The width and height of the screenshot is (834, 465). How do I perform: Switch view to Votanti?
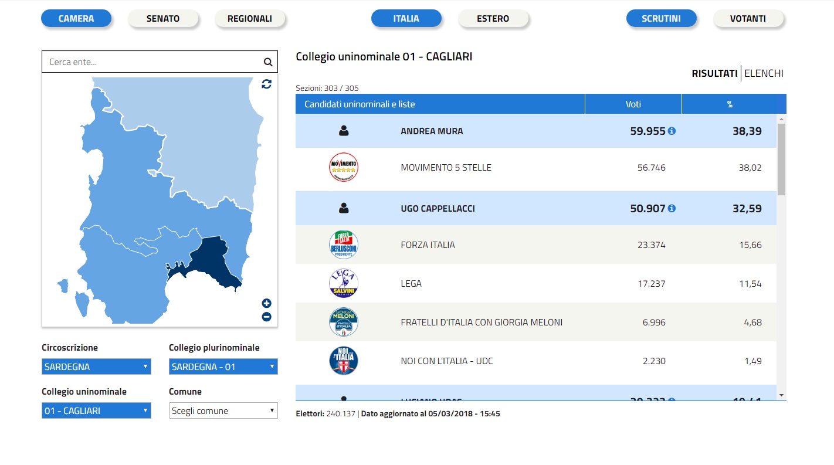coord(748,19)
